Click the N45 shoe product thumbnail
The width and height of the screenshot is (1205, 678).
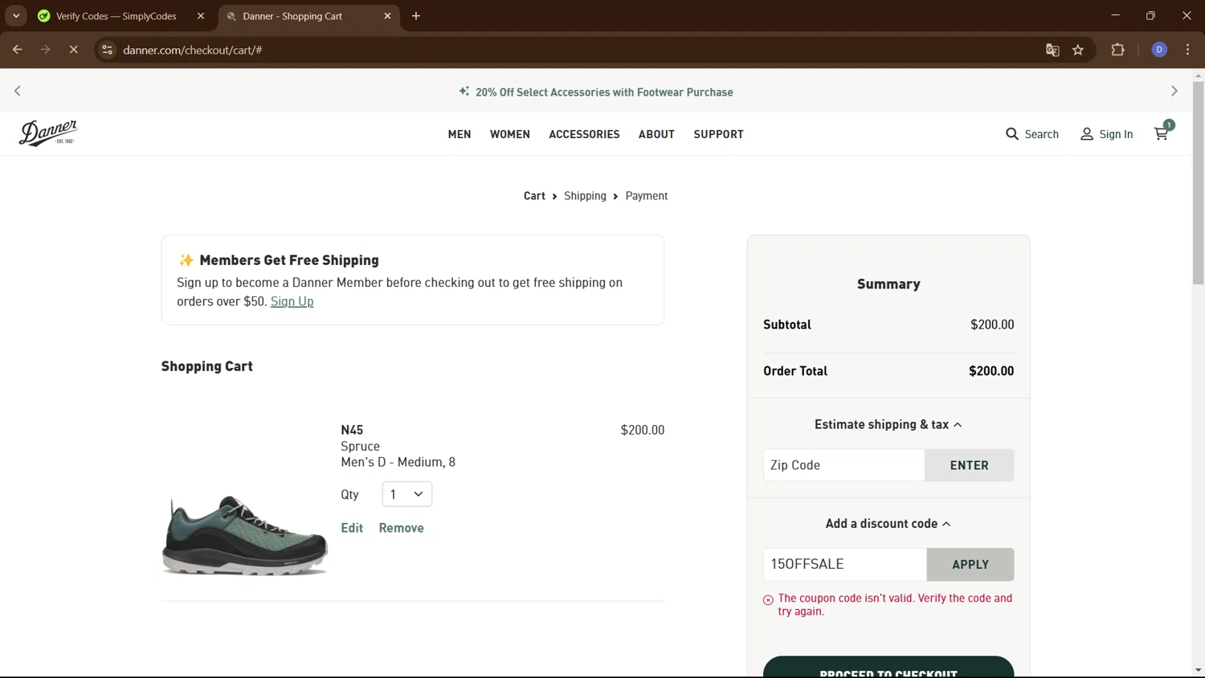point(245,535)
